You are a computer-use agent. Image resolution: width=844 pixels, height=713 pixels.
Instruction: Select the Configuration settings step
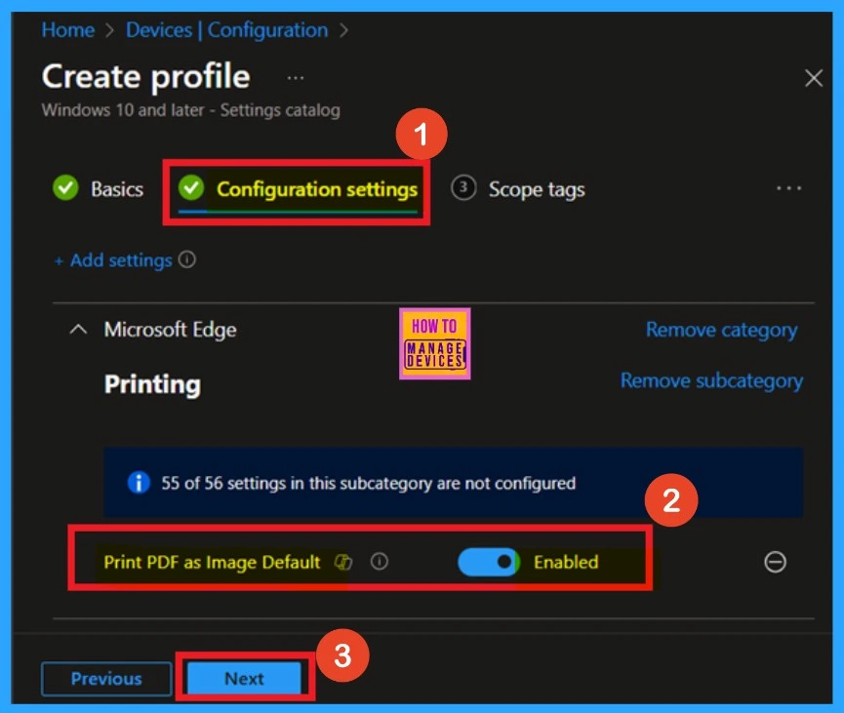click(298, 189)
